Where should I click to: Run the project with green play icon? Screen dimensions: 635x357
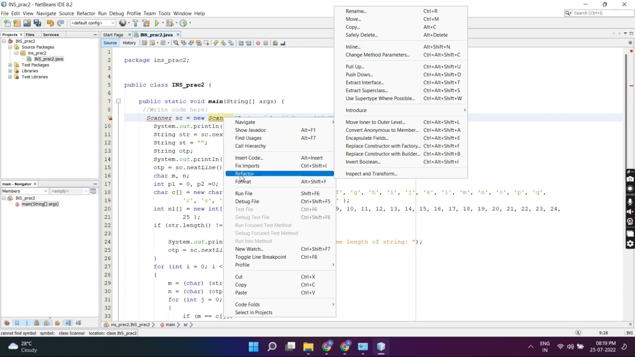(x=157, y=23)
